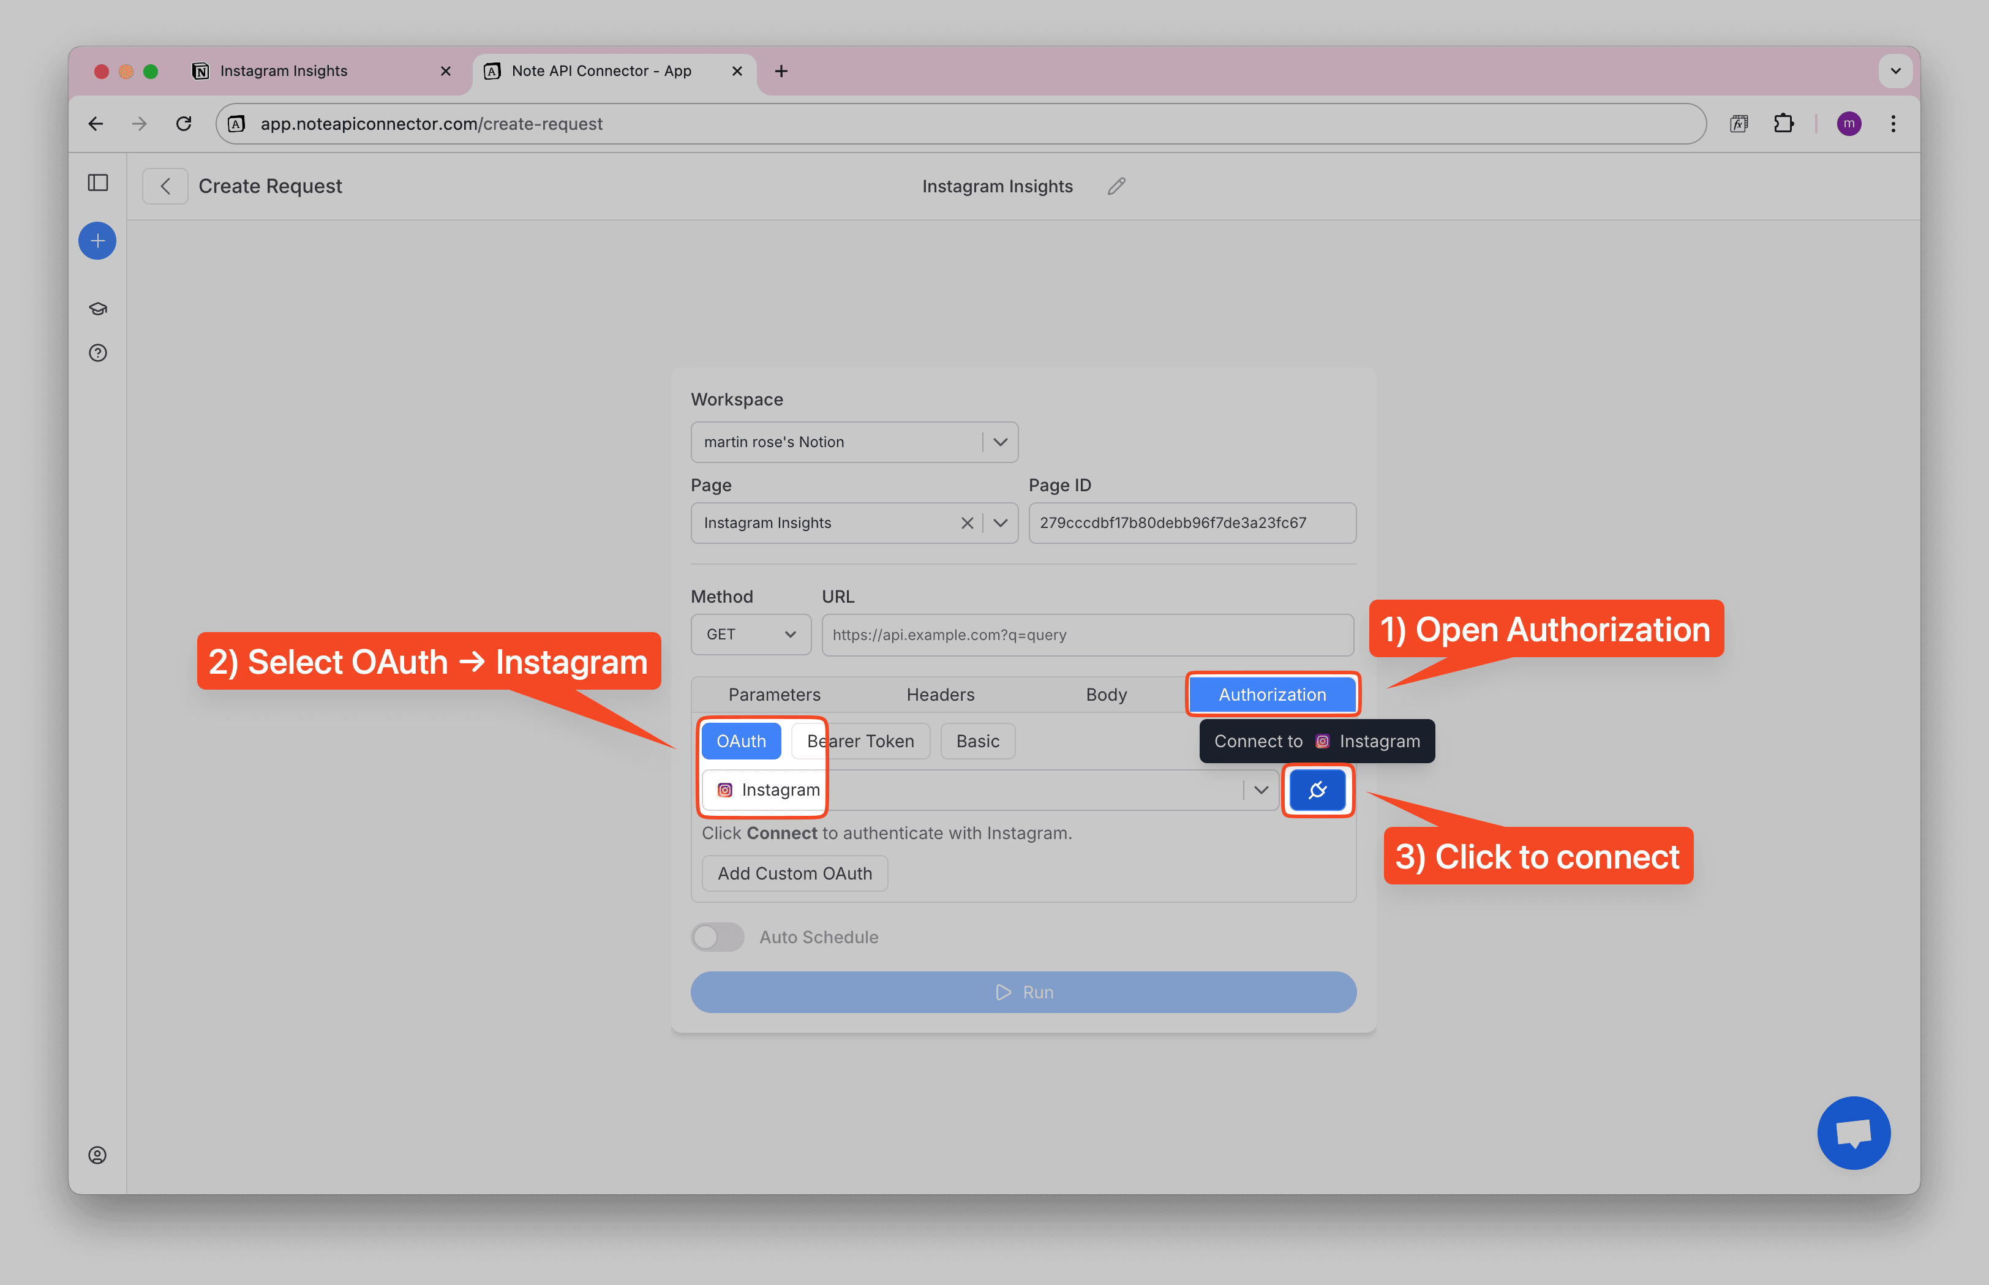Edit the request name with pencil icon
Viewport: 1989px width, 1285px height.
click(1116, 186)
